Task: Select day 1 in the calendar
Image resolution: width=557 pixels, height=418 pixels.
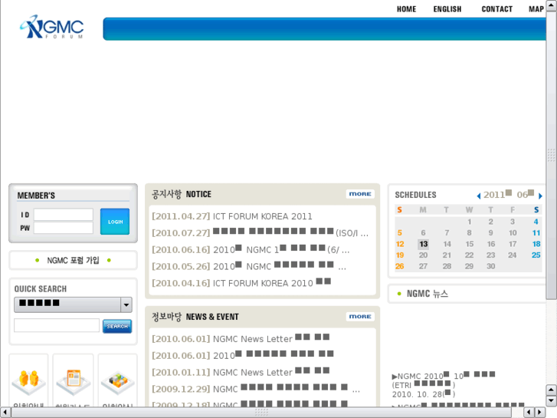Action: point(469,222)
